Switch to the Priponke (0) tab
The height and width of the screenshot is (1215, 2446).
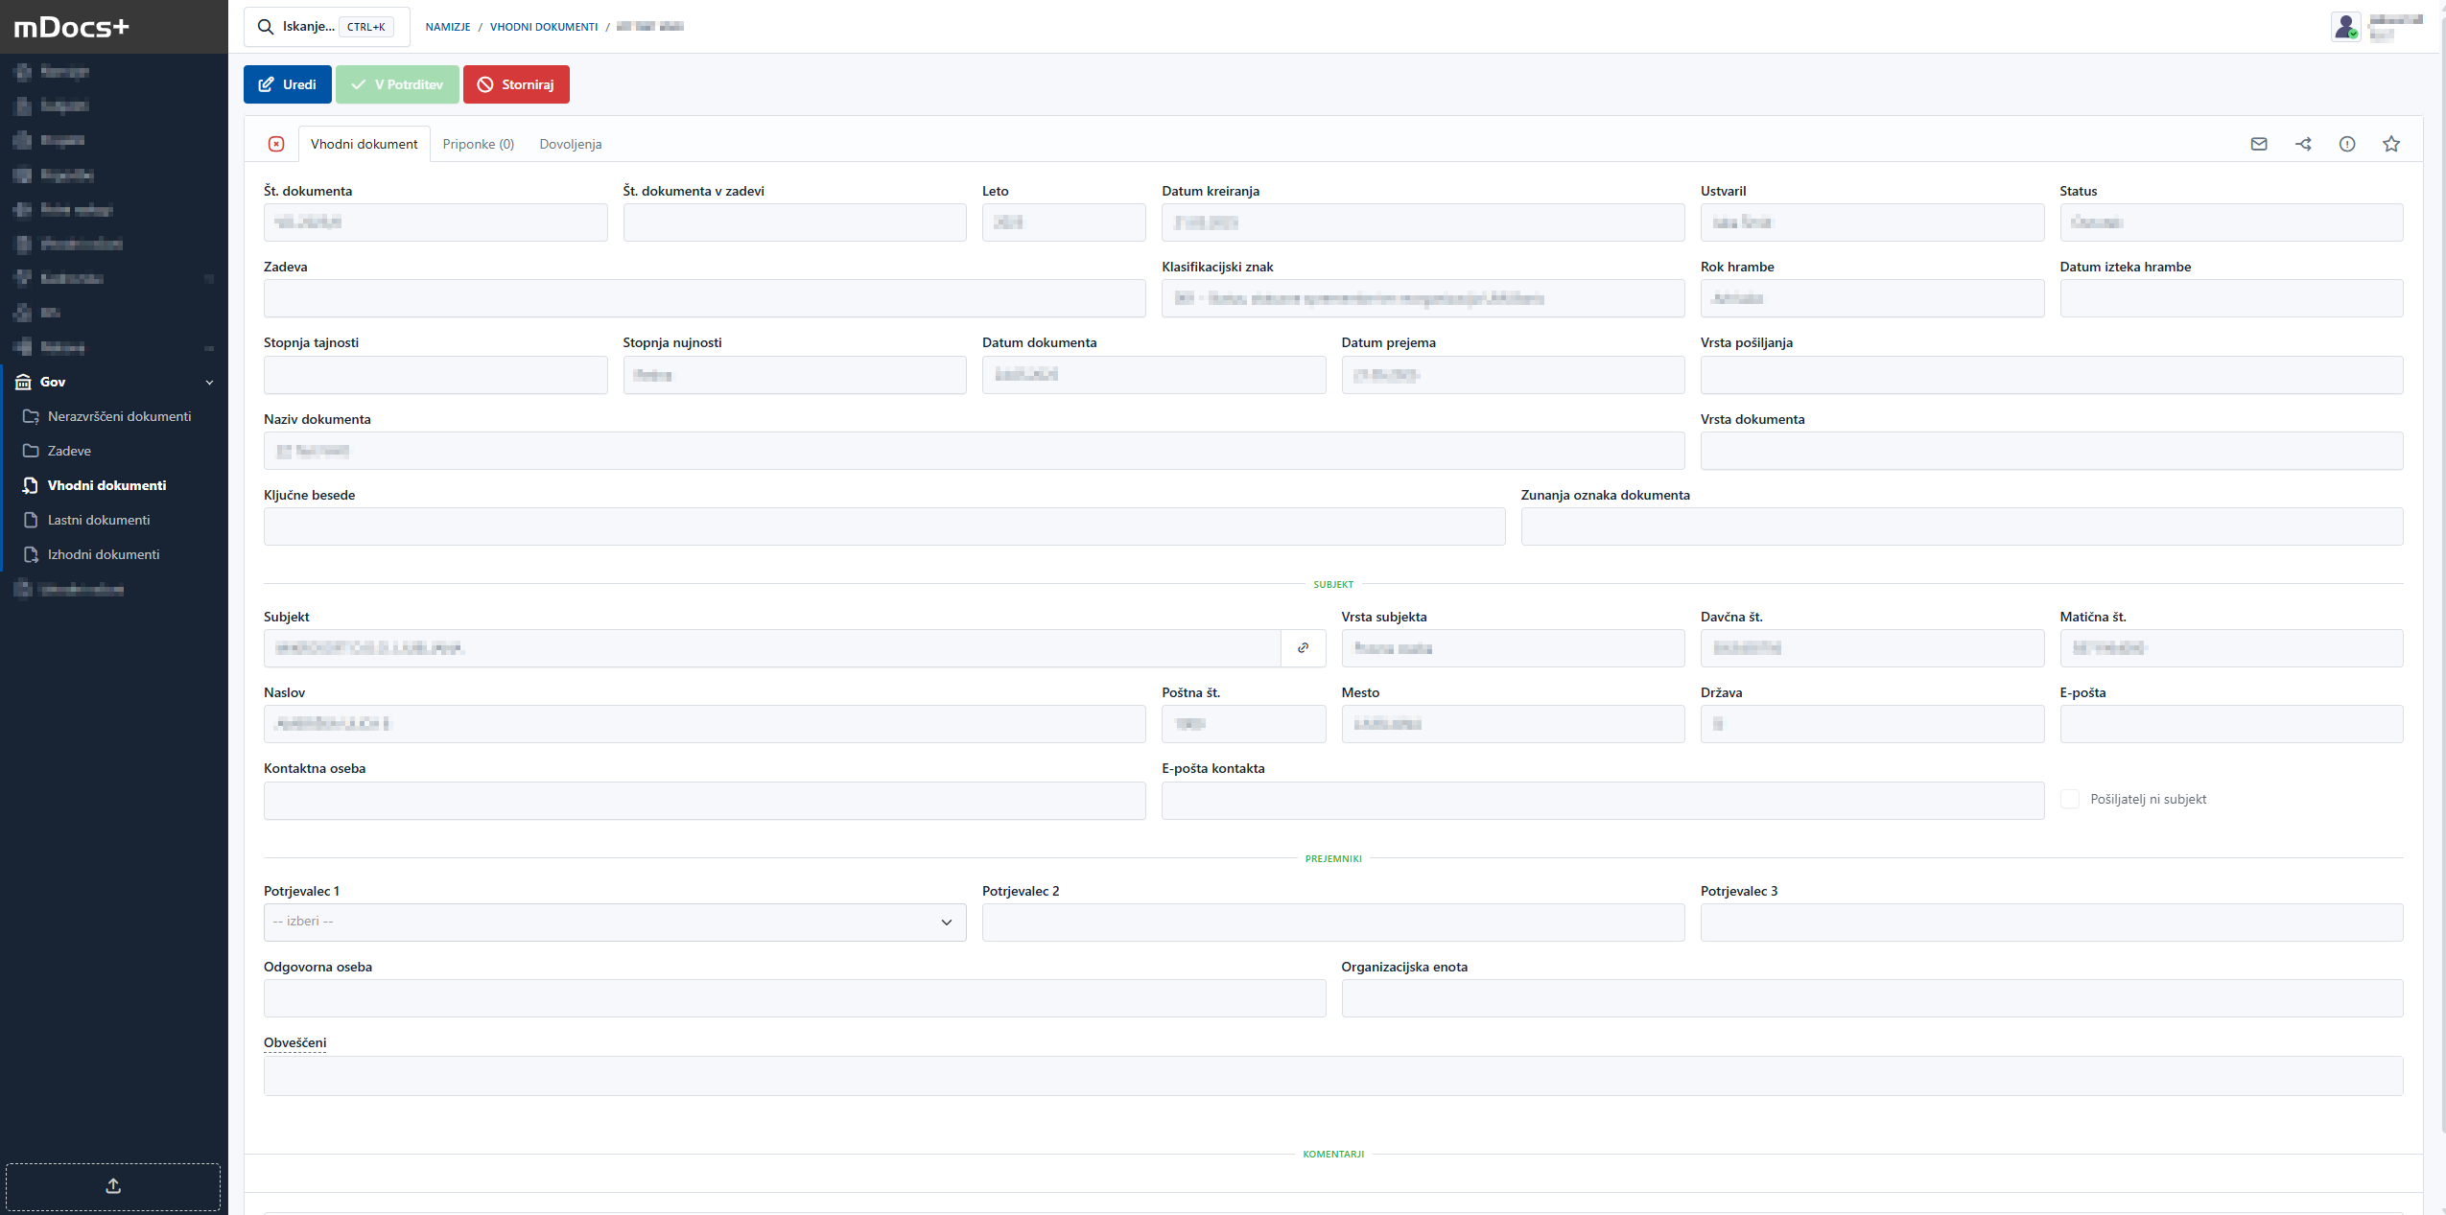(479, 144)
